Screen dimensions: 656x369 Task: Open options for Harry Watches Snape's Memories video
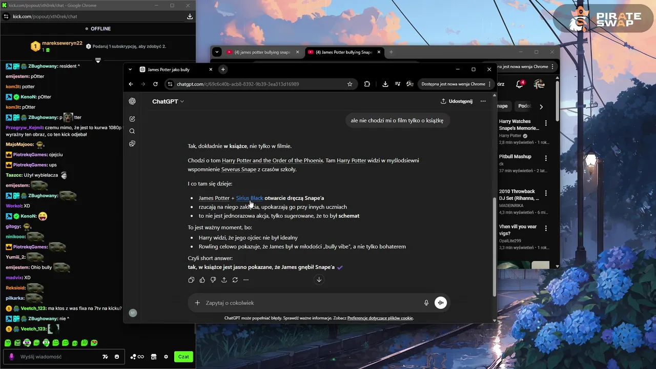(546, 123)
